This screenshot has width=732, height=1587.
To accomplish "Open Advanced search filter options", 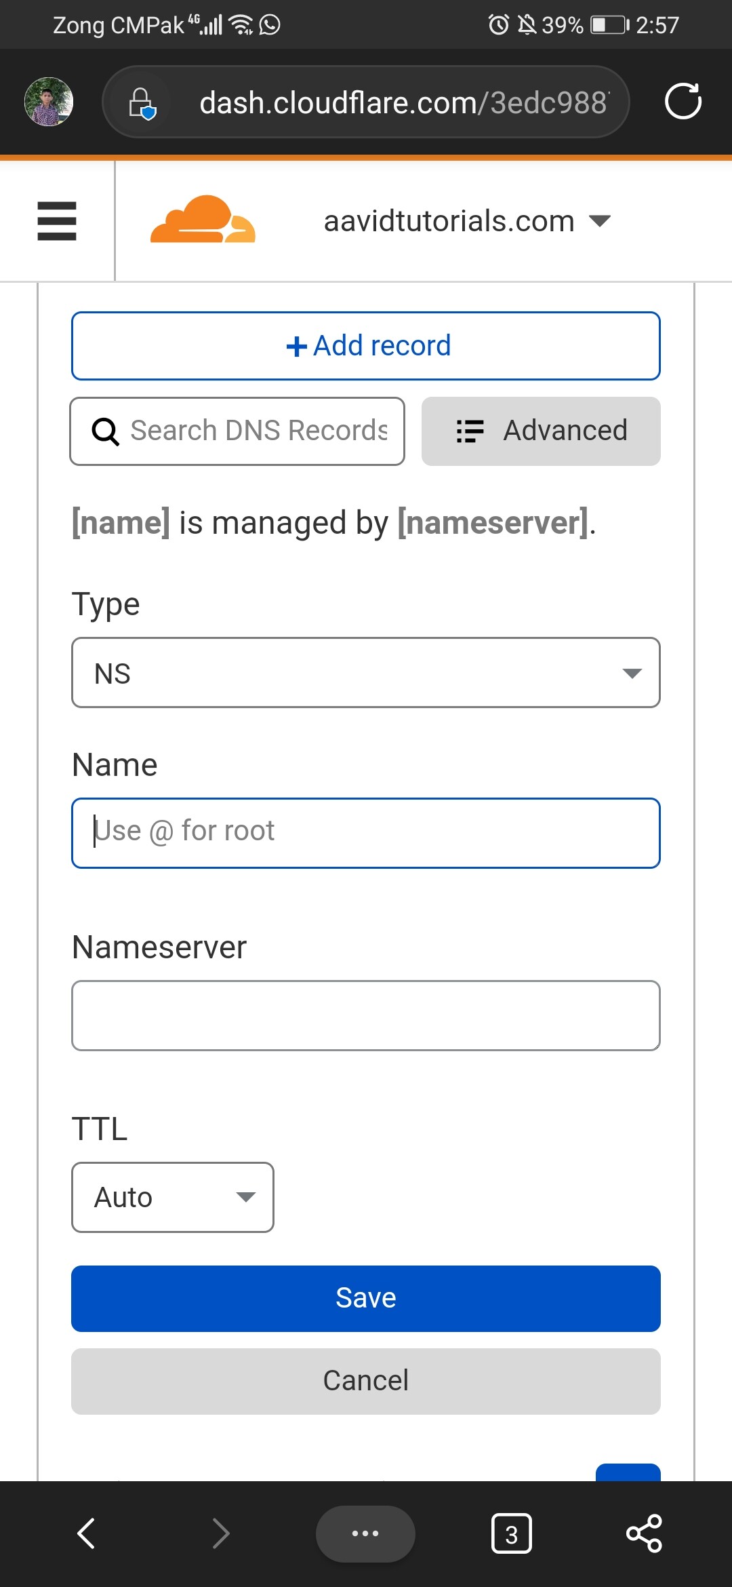I will coord(541,431).
